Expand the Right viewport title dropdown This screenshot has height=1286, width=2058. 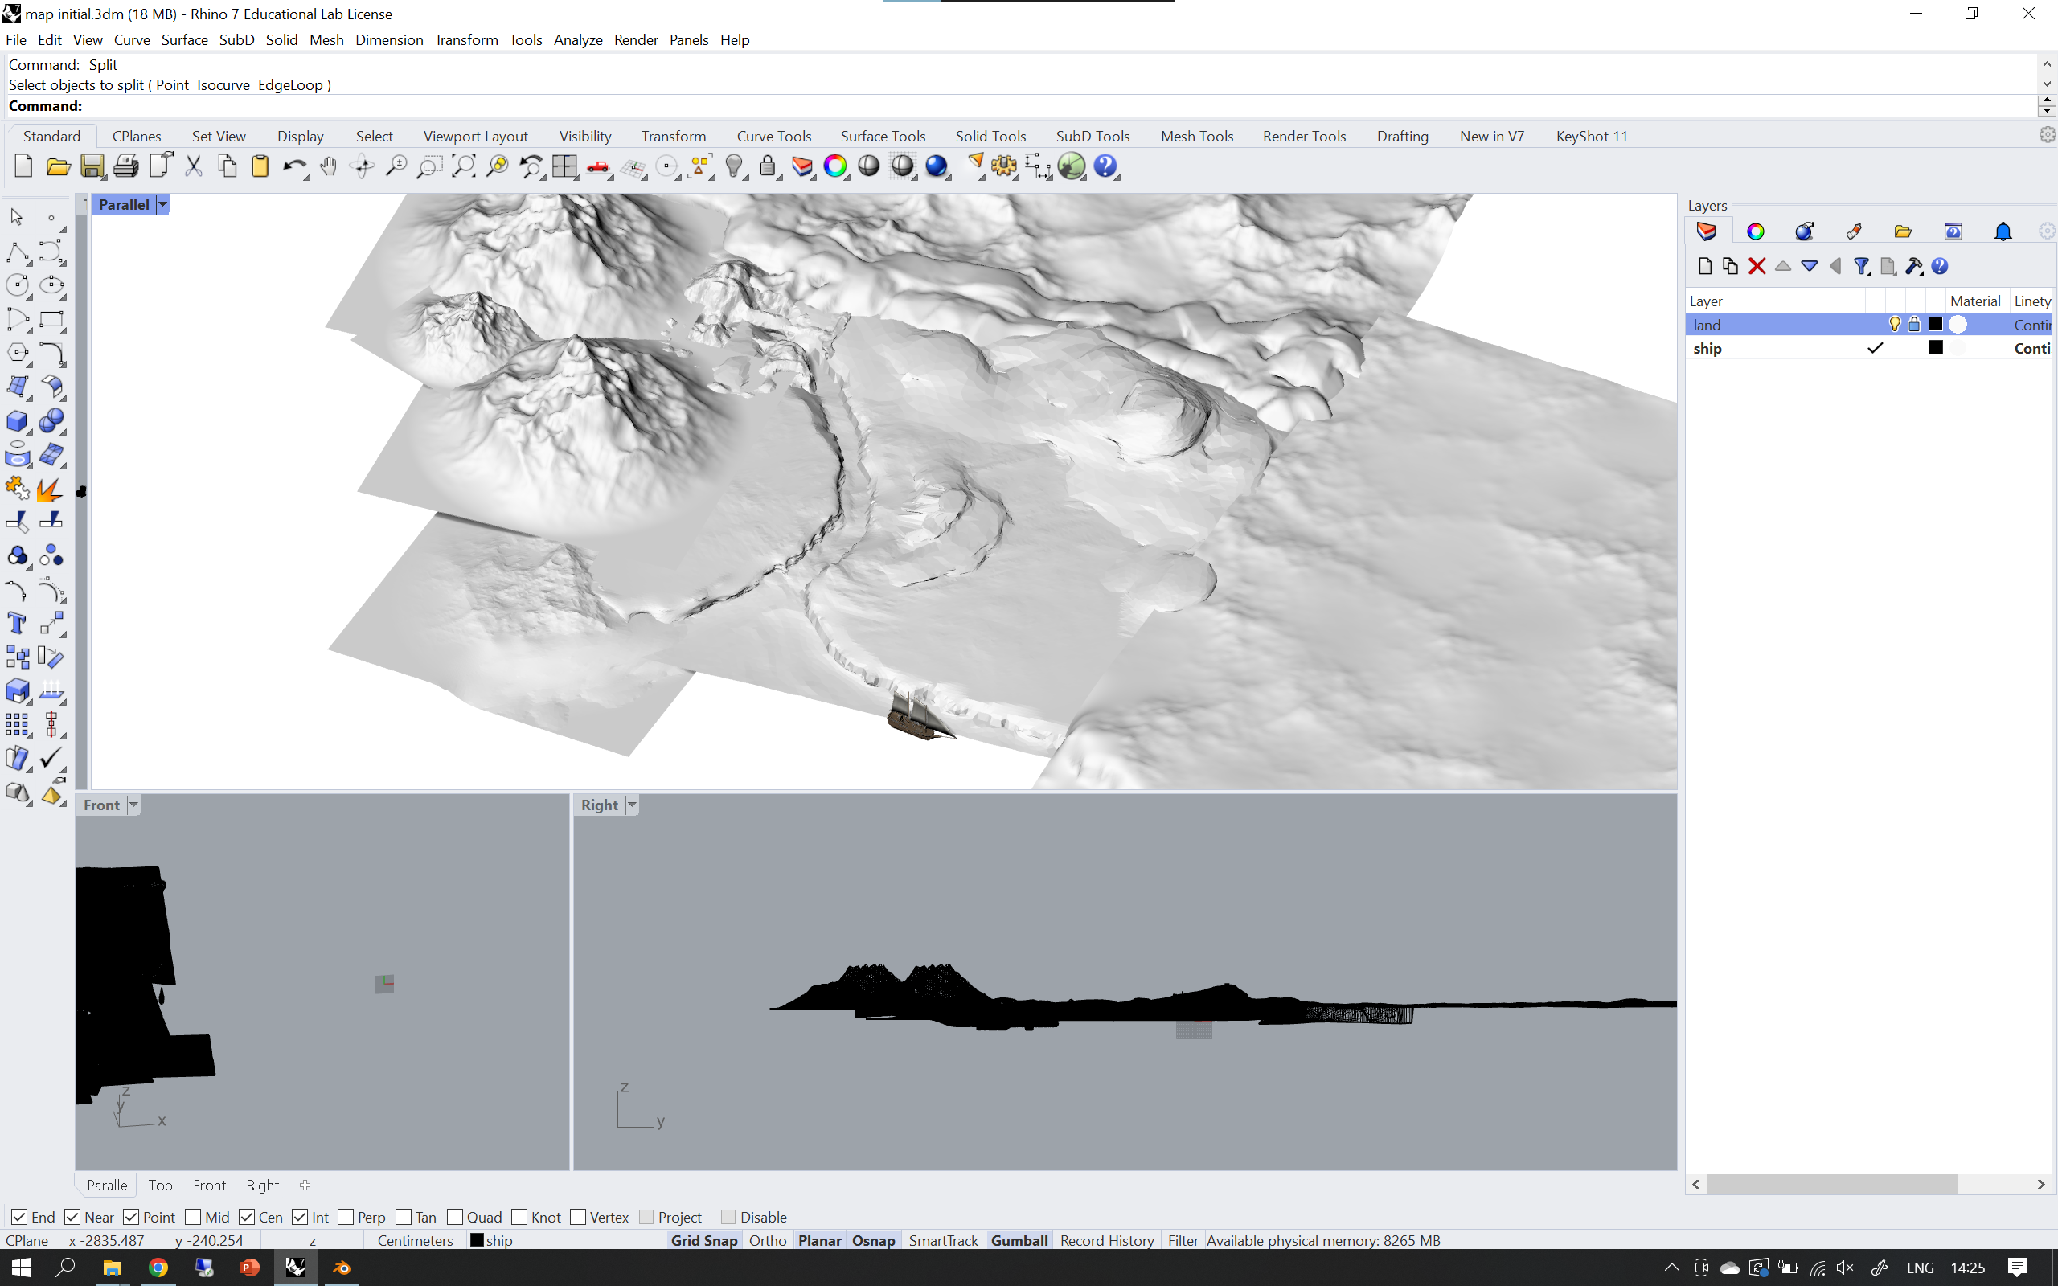(632, 805)
